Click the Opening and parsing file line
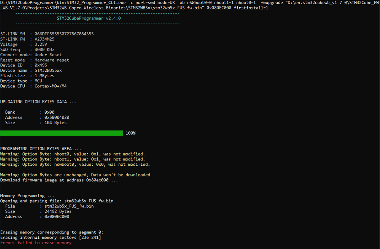Image resolution: width=380 pixels, height=249 pixels. [57, 201]
